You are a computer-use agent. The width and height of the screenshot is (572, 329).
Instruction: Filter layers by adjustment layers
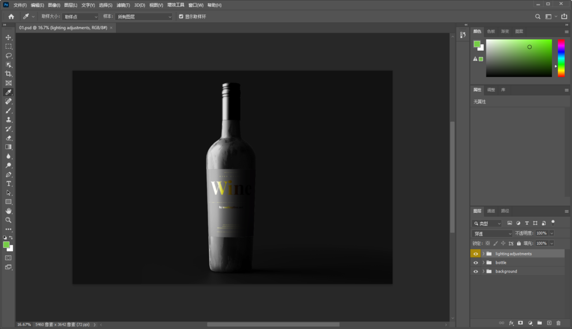518,223
